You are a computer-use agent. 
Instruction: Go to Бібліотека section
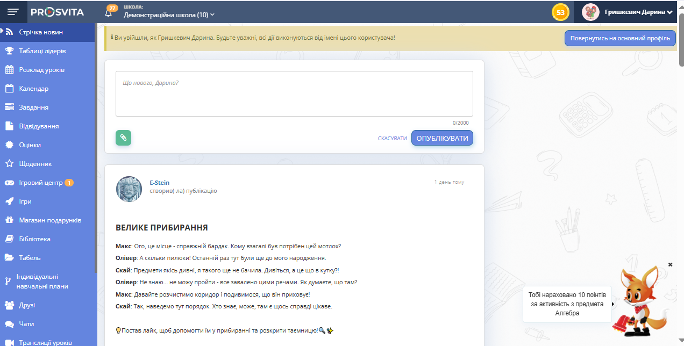(x=34, y=239)
